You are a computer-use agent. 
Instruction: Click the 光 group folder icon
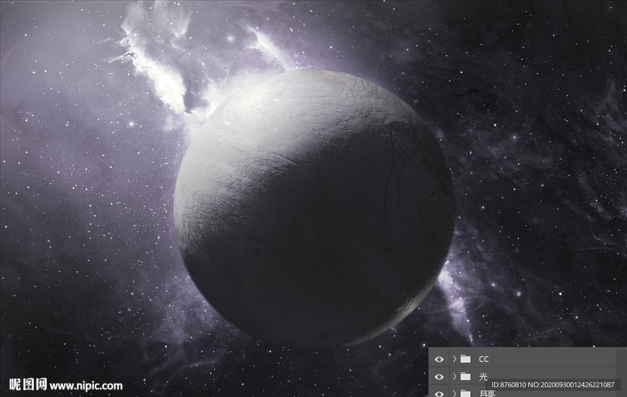465,377
